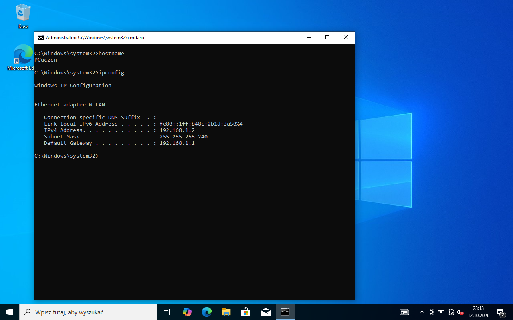Open the News and interests taskbar icon
The width and height of the screenshot is (513, 320).
click(404, 312)
